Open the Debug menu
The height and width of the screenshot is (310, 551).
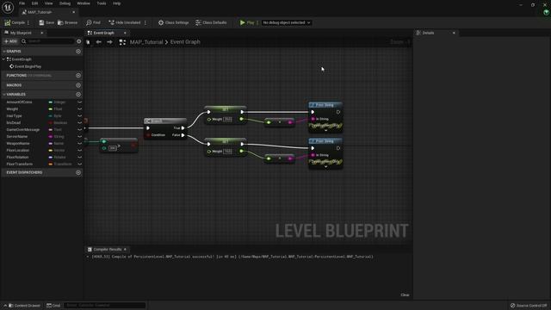pos(65,3)
